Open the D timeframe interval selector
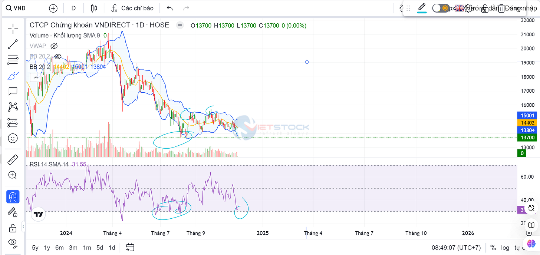Image resolution: width=540 pixels, height=255 pixels. coord(73,8)
